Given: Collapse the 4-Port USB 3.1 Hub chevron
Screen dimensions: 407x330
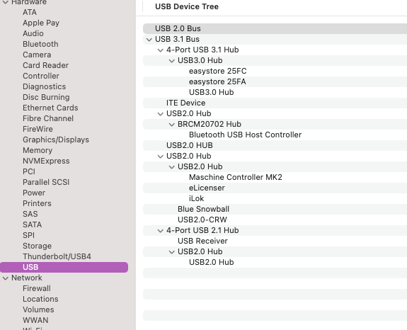Looking at the screenshot, I should coord(161,50).
